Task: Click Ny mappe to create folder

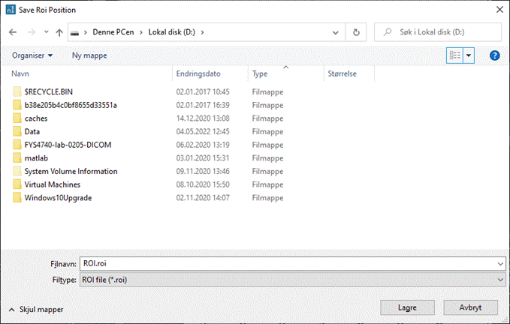Action: tap(89, 55)
